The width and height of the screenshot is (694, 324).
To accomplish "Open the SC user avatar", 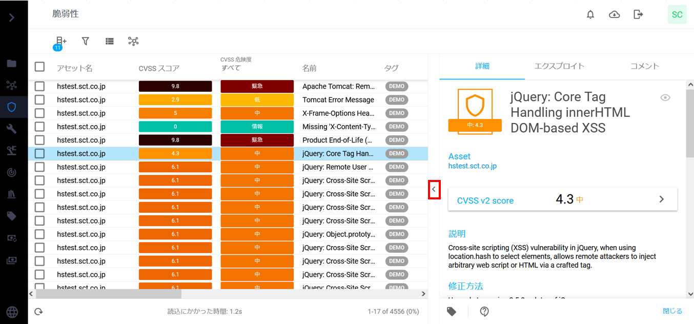I will (x=677, y=14).
